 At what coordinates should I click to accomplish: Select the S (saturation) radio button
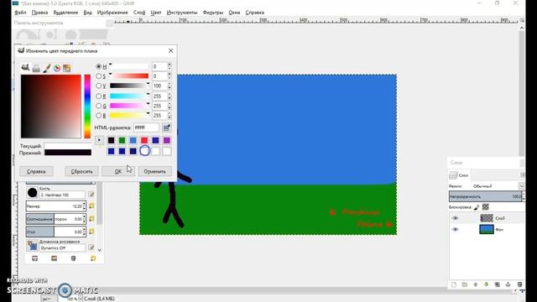[99, 76]
